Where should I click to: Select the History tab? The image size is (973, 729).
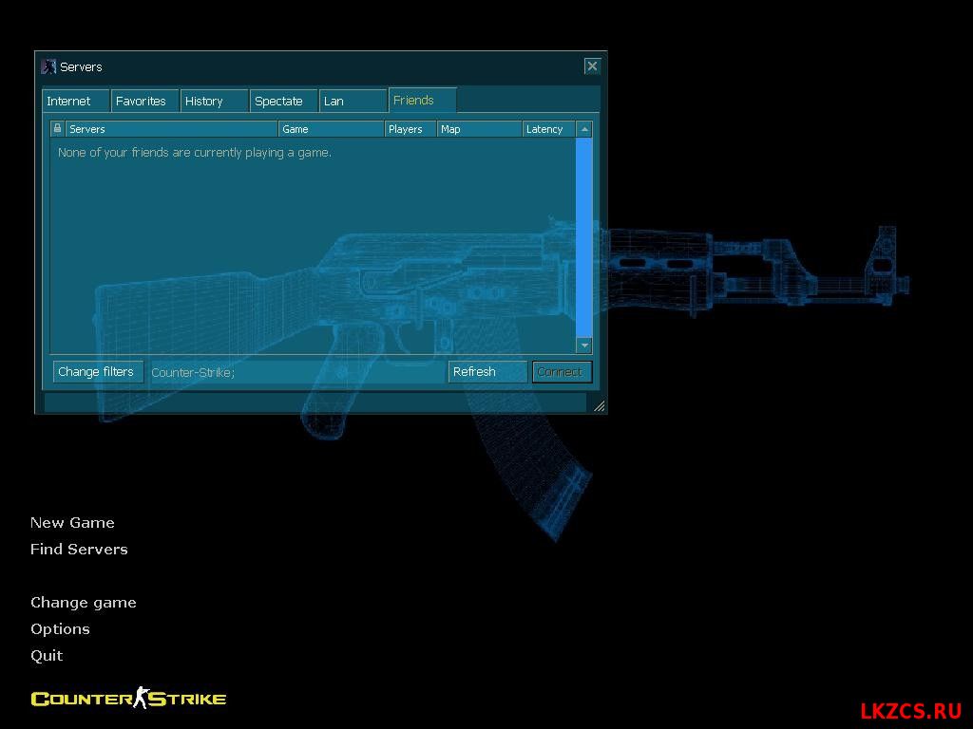tap(215, 101)
